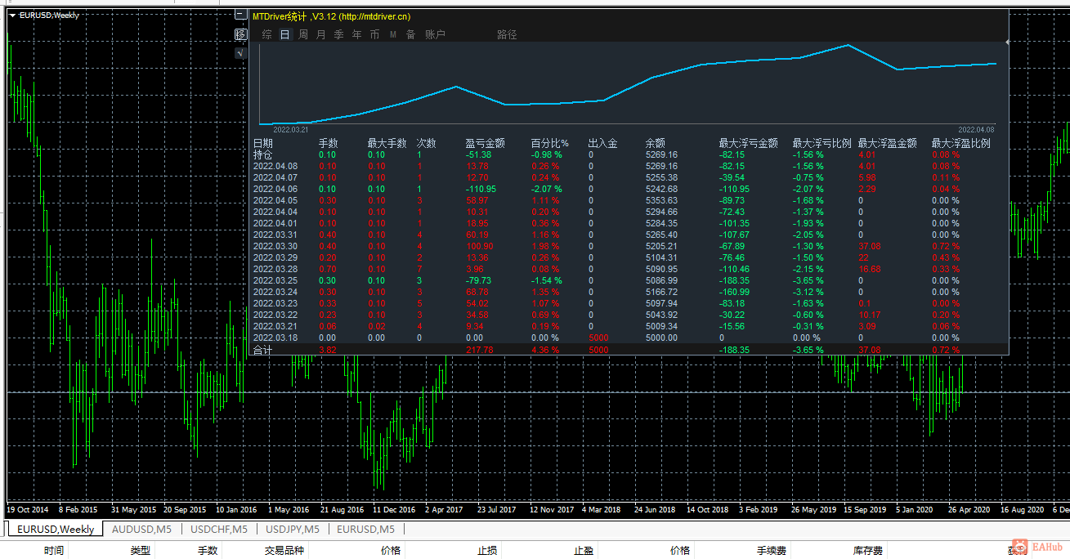Expand EURUSD,Weekly chart title dropdown arrow
This screenshot has width=1070, height=559.
13,16
